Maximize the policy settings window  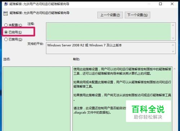coord(161,4)
